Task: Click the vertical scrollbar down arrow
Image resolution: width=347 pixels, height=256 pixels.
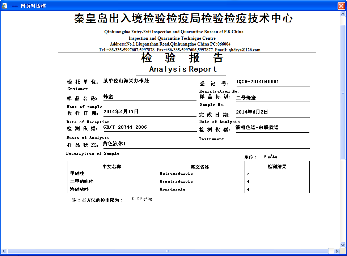Action: [343, 245]
